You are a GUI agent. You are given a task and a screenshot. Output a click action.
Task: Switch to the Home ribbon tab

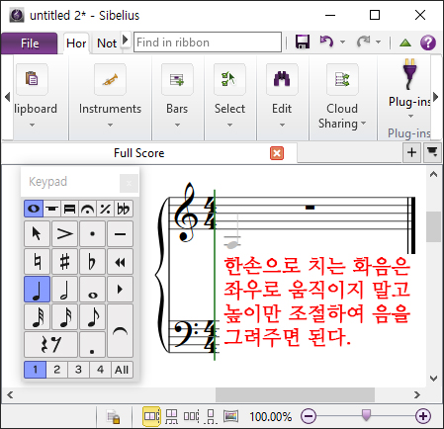point(76,43)
